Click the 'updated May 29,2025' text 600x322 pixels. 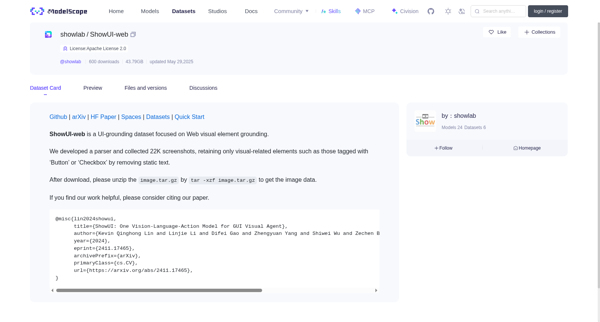tap(171, 62)
